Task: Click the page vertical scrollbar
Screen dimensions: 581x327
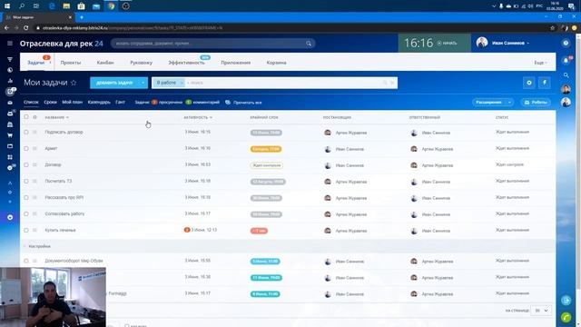Action: (578, 163)
